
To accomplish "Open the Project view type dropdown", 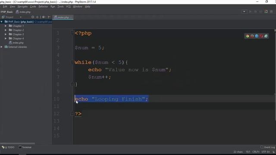I will 21,17.
